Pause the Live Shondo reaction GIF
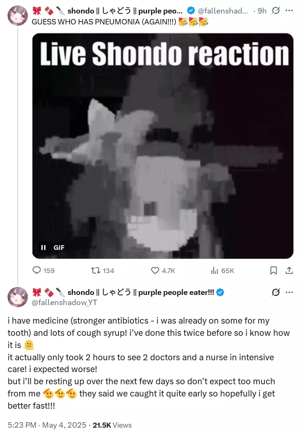 tap(43, 247)
